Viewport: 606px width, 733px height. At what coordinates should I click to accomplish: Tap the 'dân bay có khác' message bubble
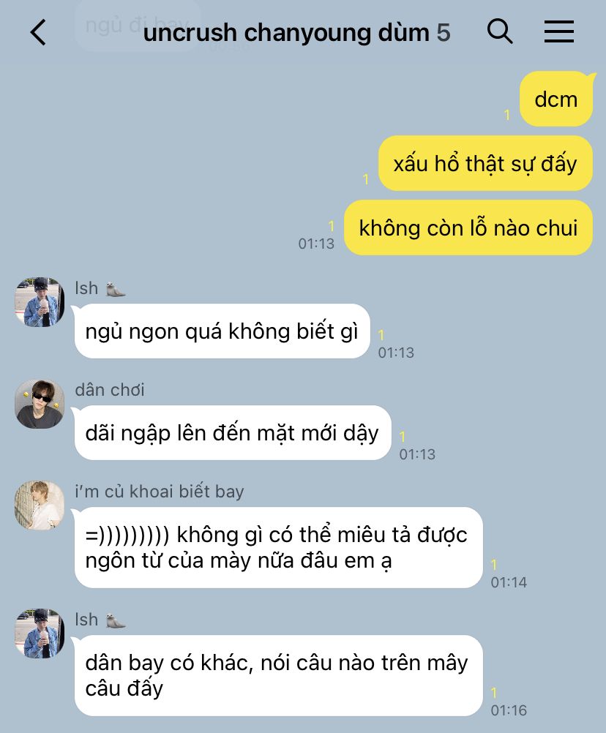coord(278,675)
